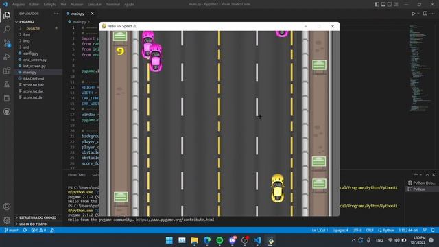Open the GitHub view in activity bar
Screen dimensions: 439x247
click(x=7, y=112)
